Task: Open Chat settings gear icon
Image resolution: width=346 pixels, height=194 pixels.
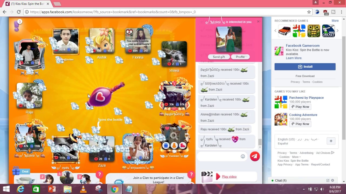Action: tap(332, 181)
